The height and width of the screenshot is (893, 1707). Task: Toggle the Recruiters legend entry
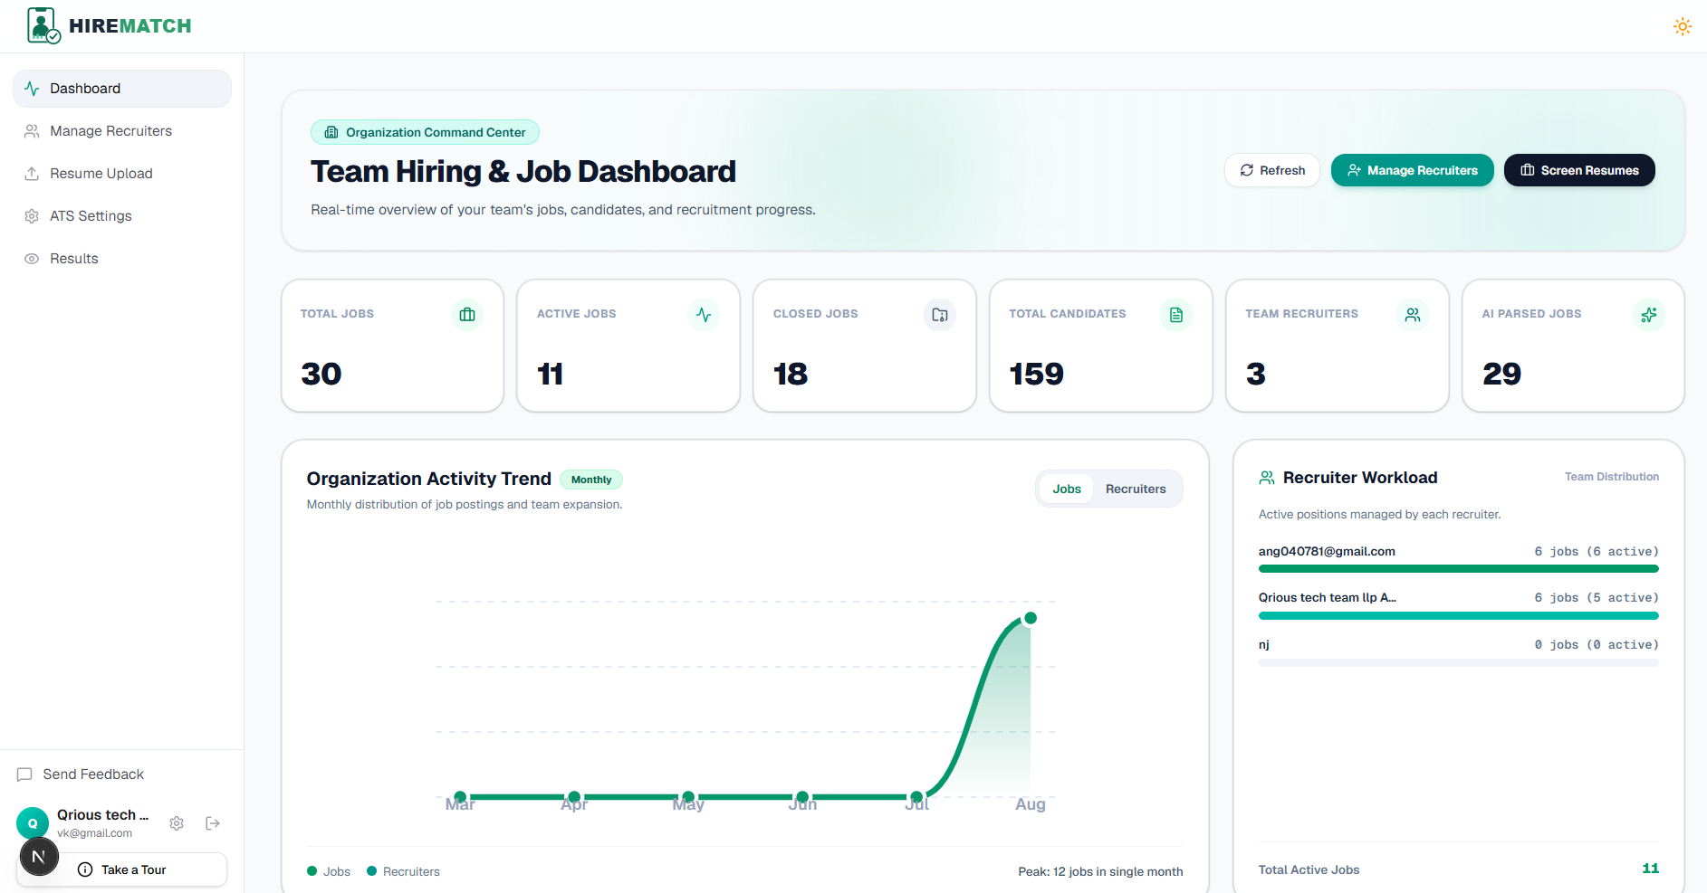click(x=403, y=871)
